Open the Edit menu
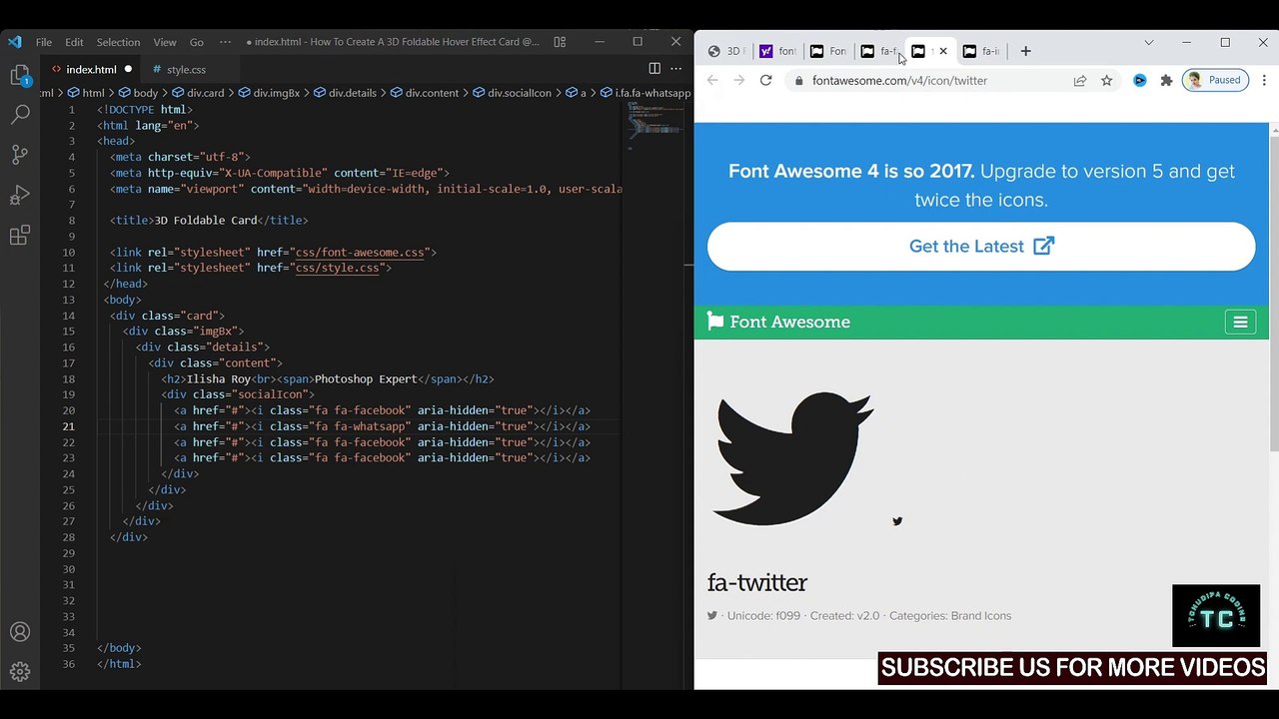 click(x=74, y=42)
